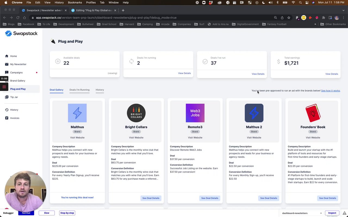
Task: Click the browser reload icon
Action: click(x=18, y=18)
